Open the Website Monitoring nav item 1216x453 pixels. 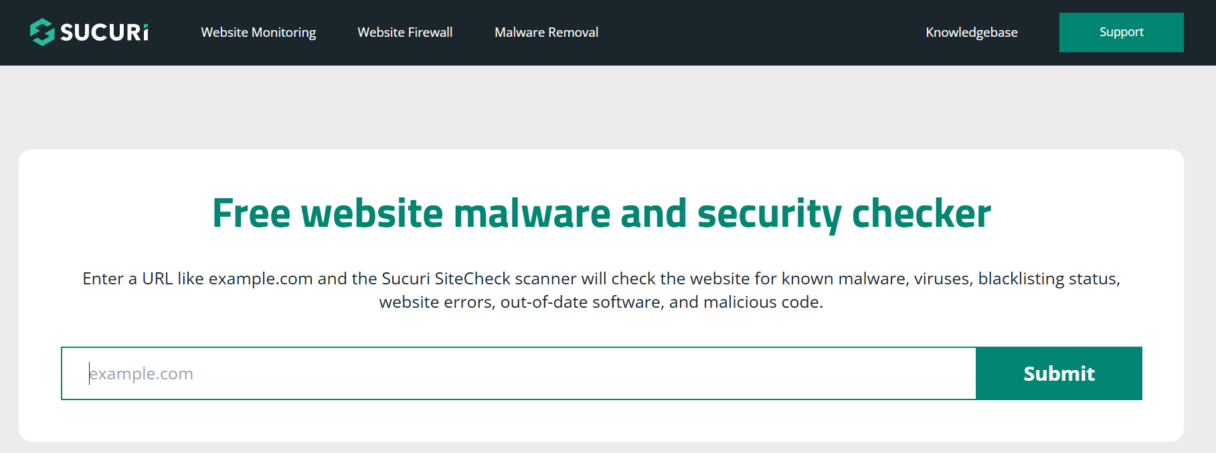(x=258, y=32)
